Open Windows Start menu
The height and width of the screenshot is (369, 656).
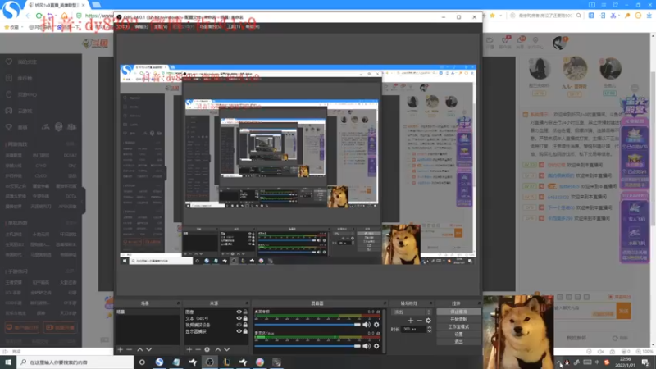click(x=8, y=362)
